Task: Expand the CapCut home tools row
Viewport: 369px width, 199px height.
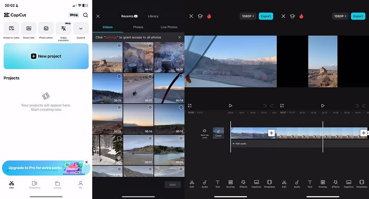Action: pos(81,31)
